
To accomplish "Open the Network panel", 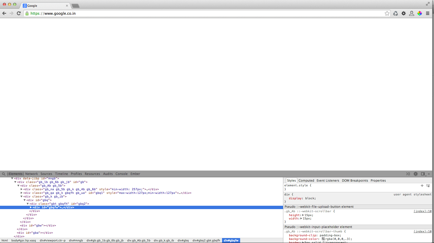I will point(31,174).
